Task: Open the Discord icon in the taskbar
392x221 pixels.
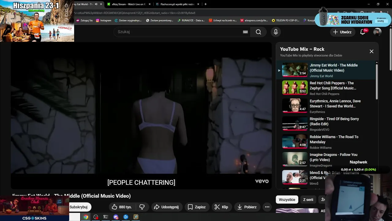Action: coord(116,217)
